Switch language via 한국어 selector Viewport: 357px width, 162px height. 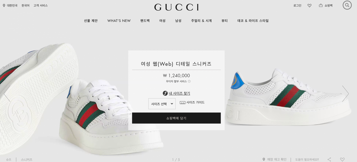coord(25,6)
